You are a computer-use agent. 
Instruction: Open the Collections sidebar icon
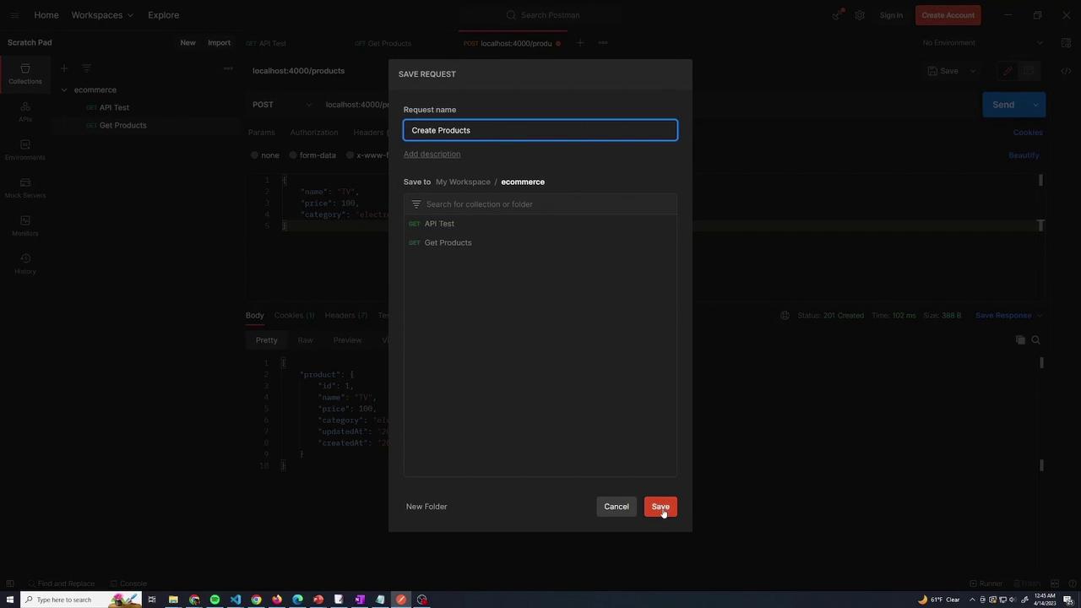(x=24, y=73)
